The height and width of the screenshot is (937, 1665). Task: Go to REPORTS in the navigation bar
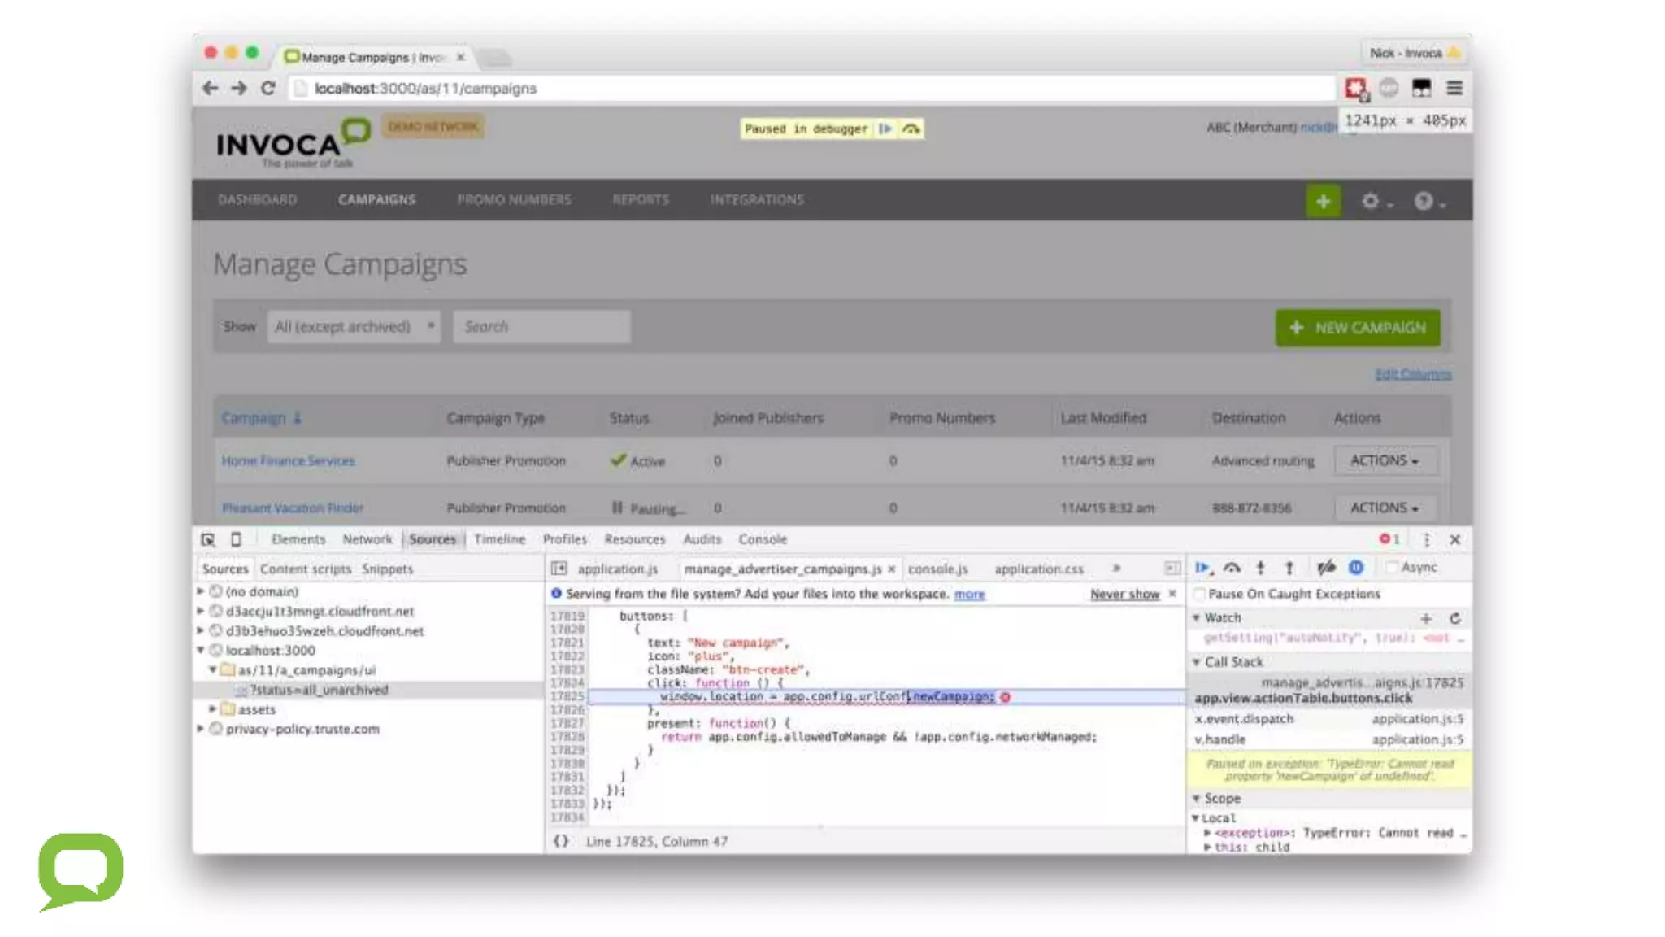(x=641, y=200)
